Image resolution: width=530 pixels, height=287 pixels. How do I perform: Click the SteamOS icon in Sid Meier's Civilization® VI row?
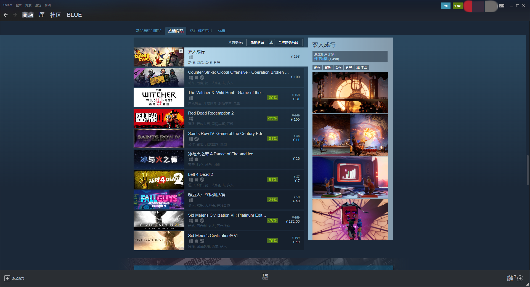202,241
